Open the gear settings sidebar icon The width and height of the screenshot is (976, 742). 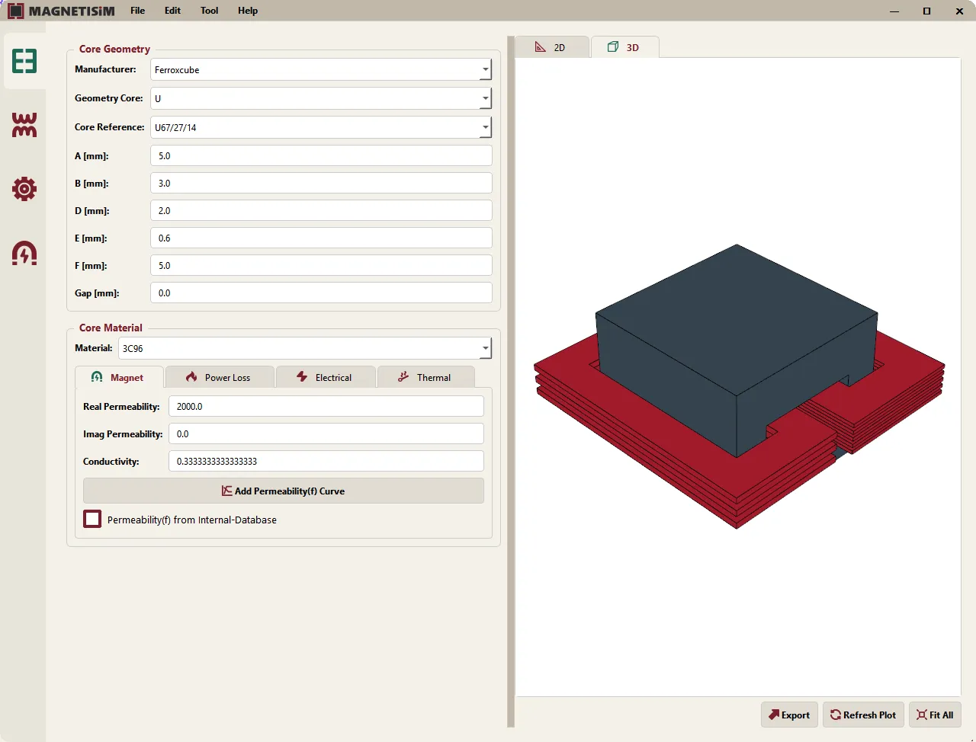click(24, 189)
